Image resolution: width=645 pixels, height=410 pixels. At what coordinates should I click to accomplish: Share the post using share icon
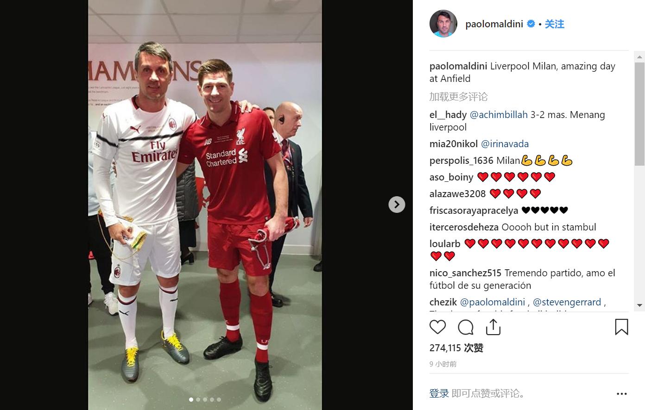pos(493,327)
